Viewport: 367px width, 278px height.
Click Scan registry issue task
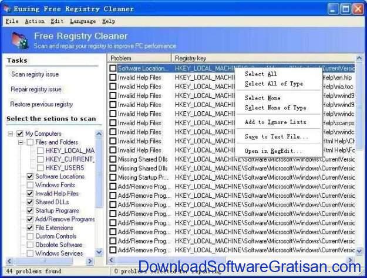coord(35,74)
